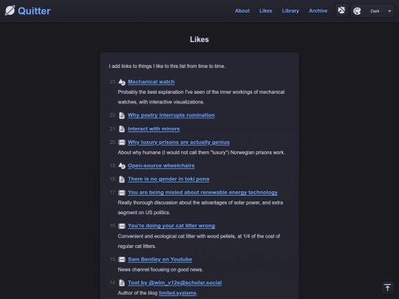Viewport: 399px width, 299px height.
Task: Click the document icon beside Interact with minors
Action: tap(122, 129)
